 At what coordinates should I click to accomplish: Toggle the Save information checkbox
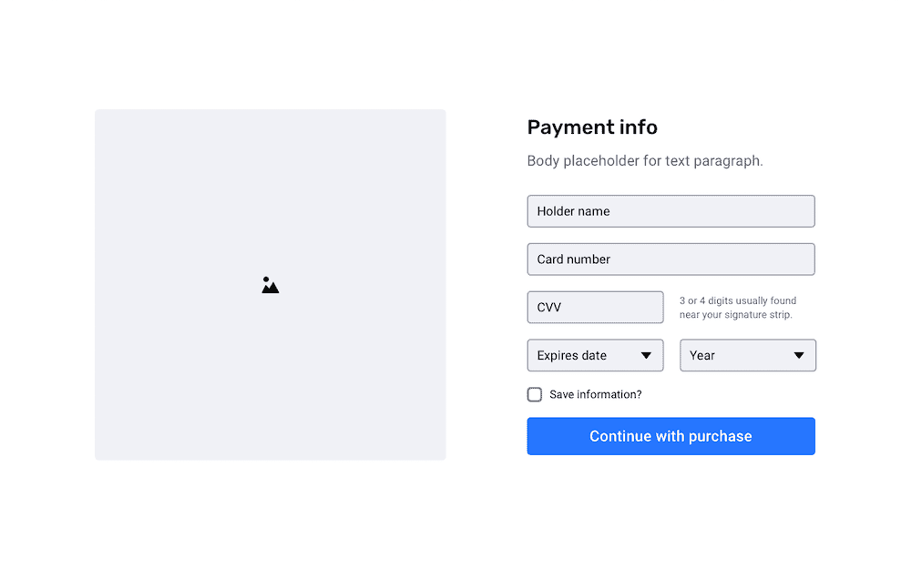tap(535, 395)
